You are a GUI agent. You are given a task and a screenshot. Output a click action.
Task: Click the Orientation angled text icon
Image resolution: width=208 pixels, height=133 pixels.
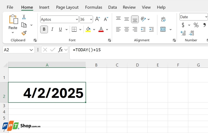[x=143, y=19]
